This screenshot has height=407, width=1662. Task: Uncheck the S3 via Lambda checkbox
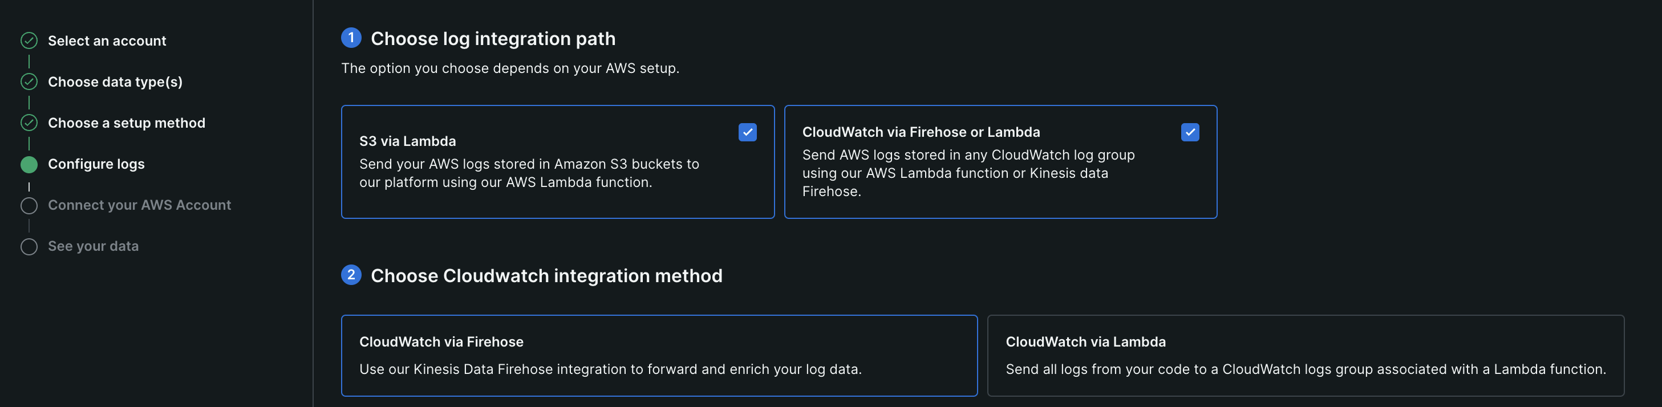[x=747, y=132]
